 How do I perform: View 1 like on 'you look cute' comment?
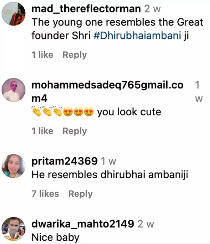click(x=42, y=131)
